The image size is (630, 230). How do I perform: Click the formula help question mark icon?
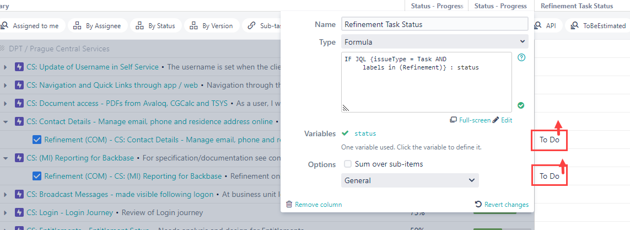pos(521,57)
